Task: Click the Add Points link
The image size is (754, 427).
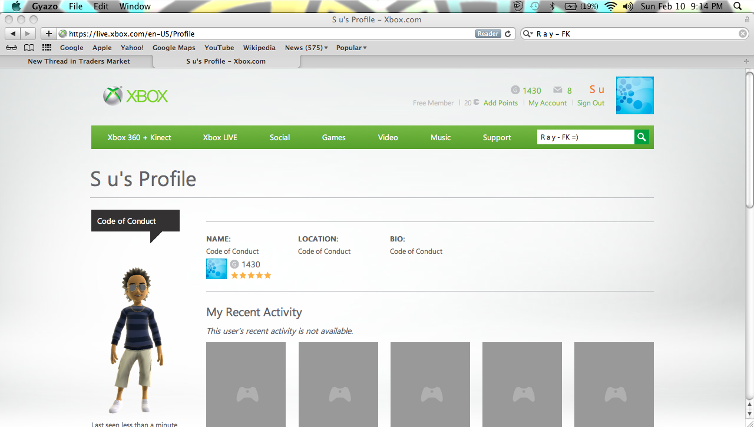Action: [501, 102]
